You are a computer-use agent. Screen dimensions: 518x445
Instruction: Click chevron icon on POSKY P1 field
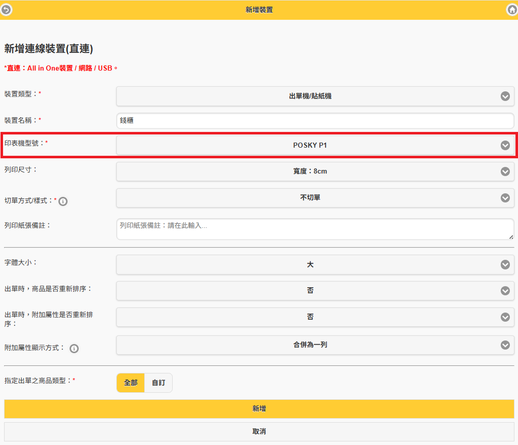click(x=505, y=145)
